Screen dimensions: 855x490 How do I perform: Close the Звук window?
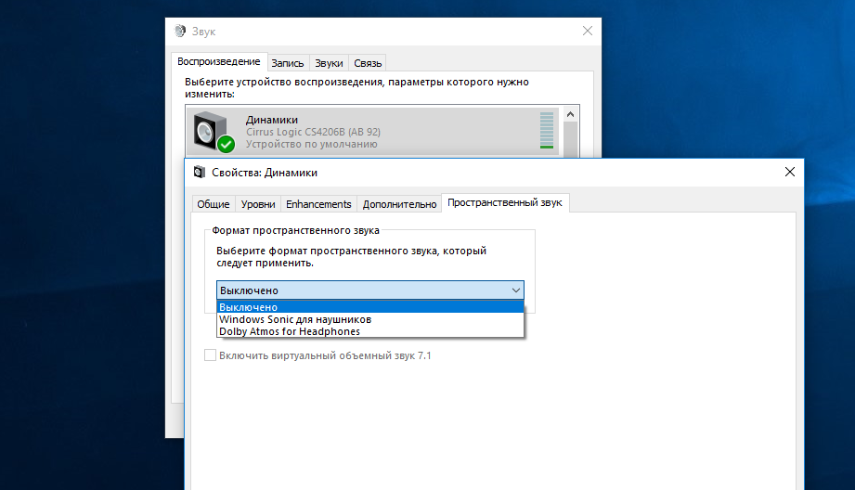pyautogui.click(x=587, y=31)
